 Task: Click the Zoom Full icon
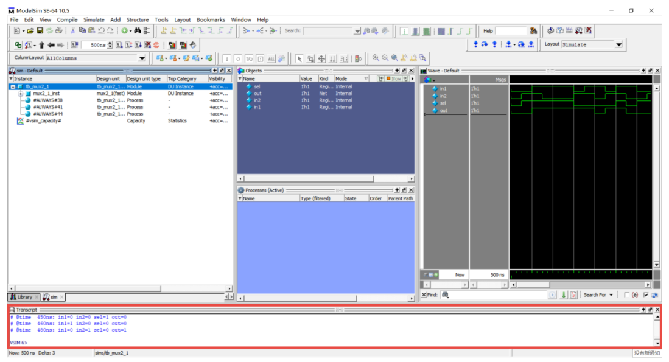coord(394,58)
